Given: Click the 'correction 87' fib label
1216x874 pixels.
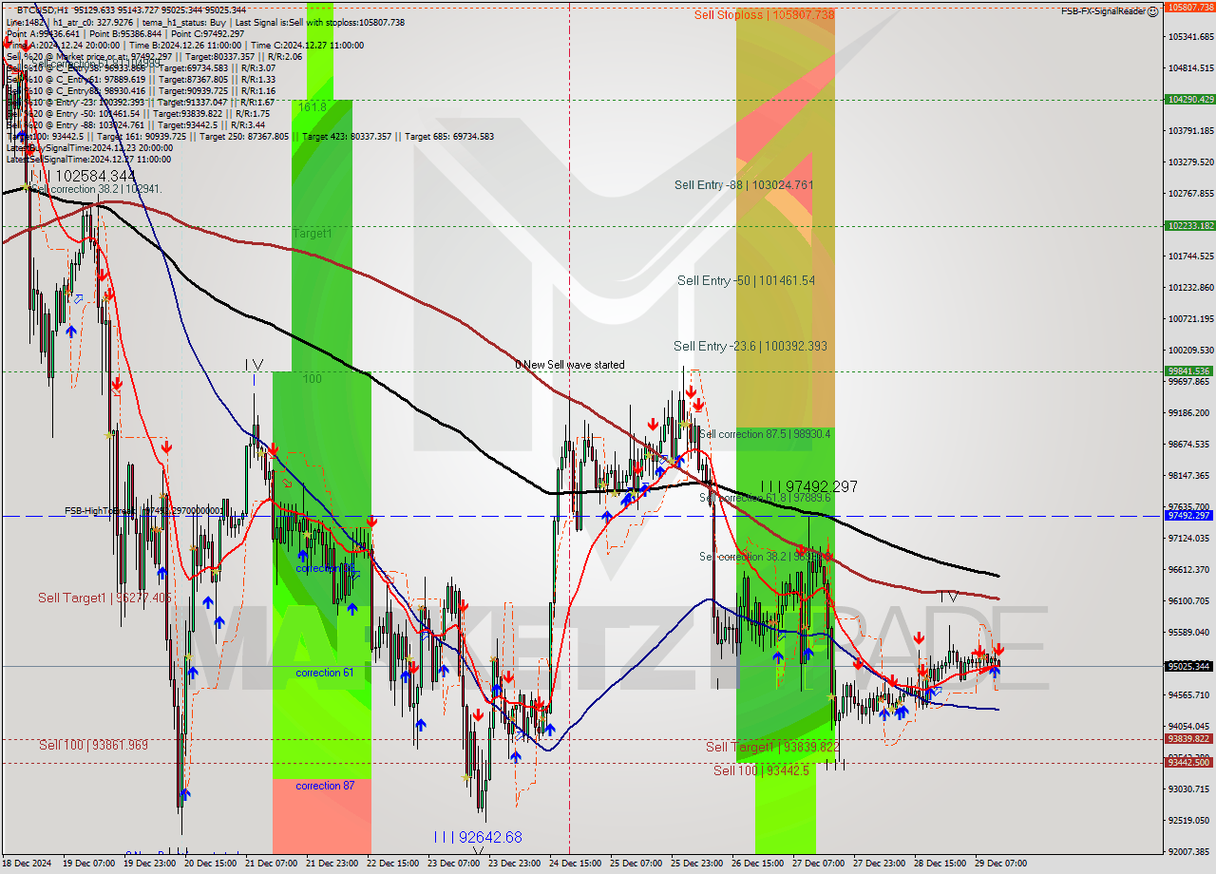Looking at the screenshot, I should coord(325,786).
